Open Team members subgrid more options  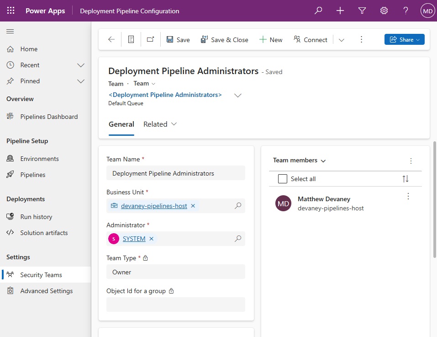click(411, 160)
